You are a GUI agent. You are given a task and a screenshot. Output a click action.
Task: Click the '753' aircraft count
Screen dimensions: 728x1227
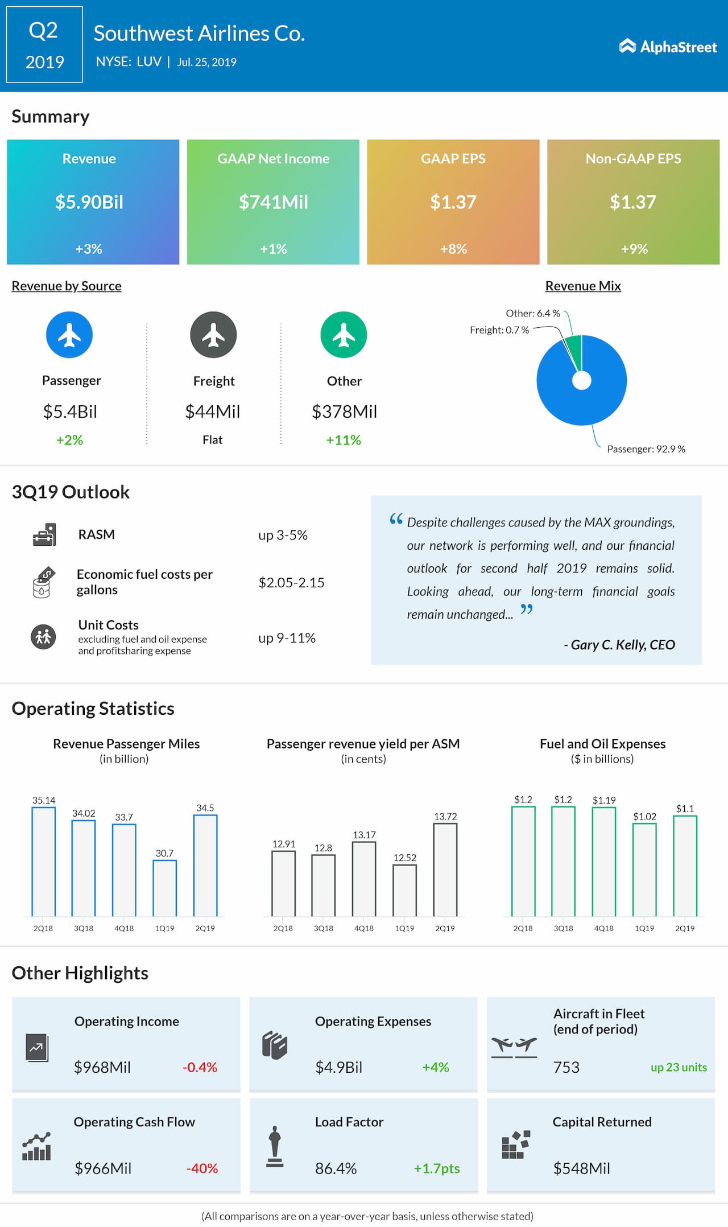click(x=566, y=1067)
